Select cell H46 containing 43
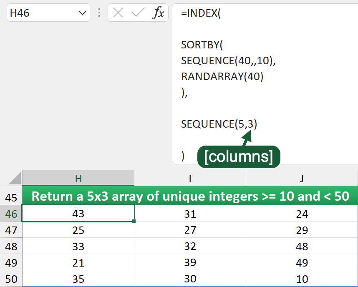Screen dimensions: 358x287 pyautogui.click(x=78, y=214)
